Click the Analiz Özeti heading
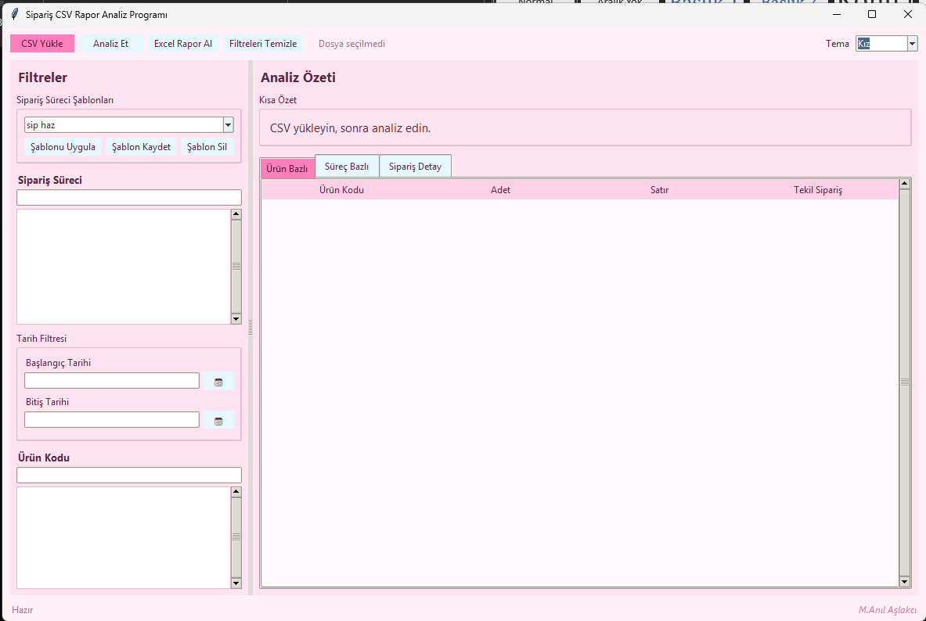926x621 pixels. 298,77
